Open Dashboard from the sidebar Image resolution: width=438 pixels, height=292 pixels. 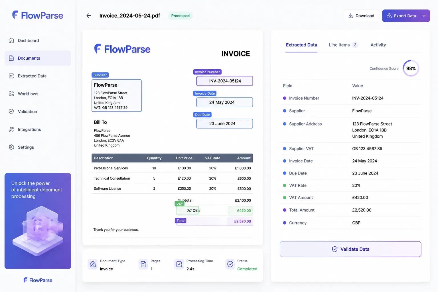tap(38, 40)
